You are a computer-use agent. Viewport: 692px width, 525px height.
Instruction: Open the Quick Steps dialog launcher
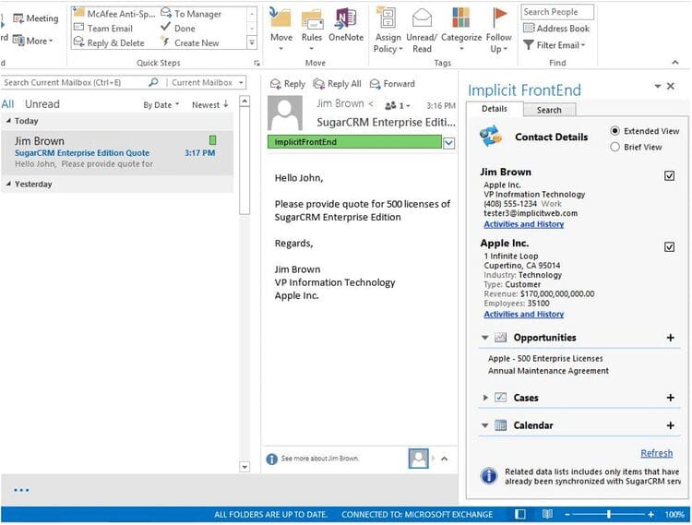click(257, 64)
